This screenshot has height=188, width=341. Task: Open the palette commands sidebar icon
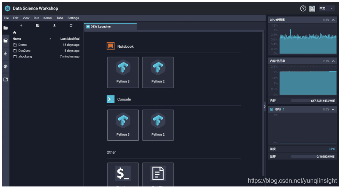6,66
